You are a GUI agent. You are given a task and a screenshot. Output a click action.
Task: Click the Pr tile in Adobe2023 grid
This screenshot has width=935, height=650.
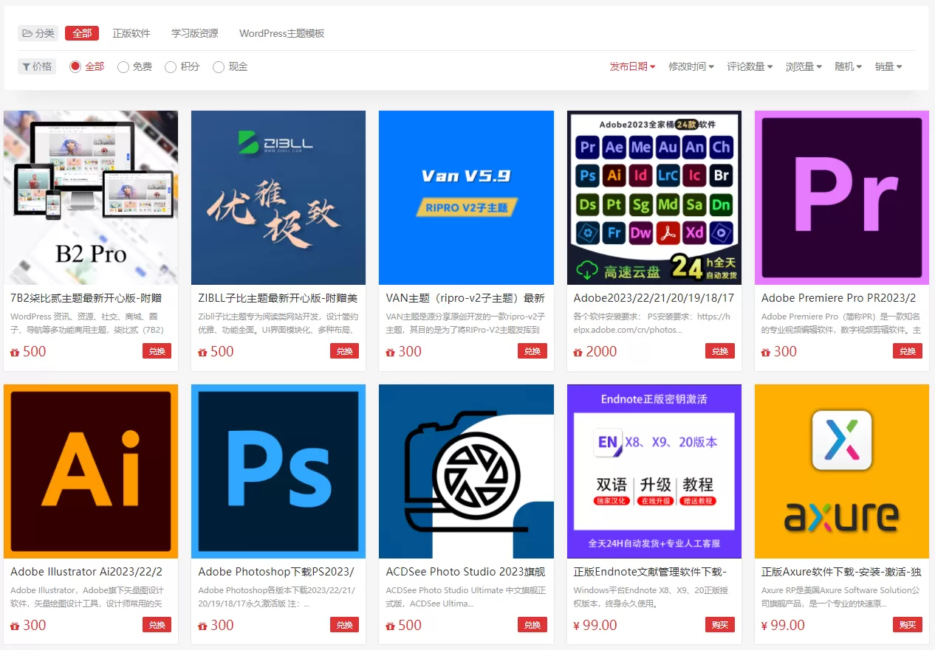tap(588, 147)
